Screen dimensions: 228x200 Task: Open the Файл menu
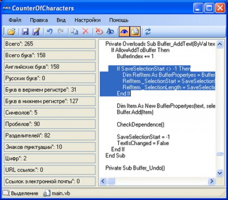coord(15,20)
